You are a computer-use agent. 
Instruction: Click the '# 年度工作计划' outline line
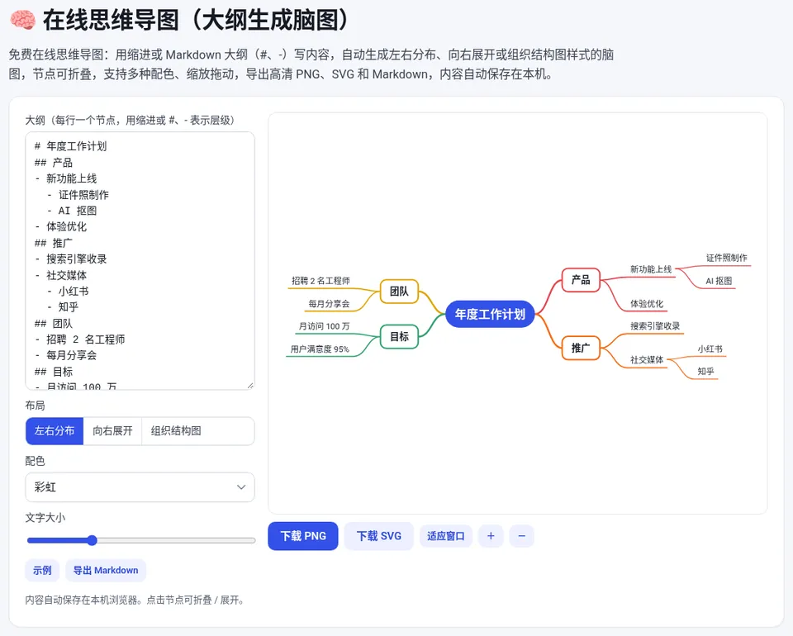70,146
